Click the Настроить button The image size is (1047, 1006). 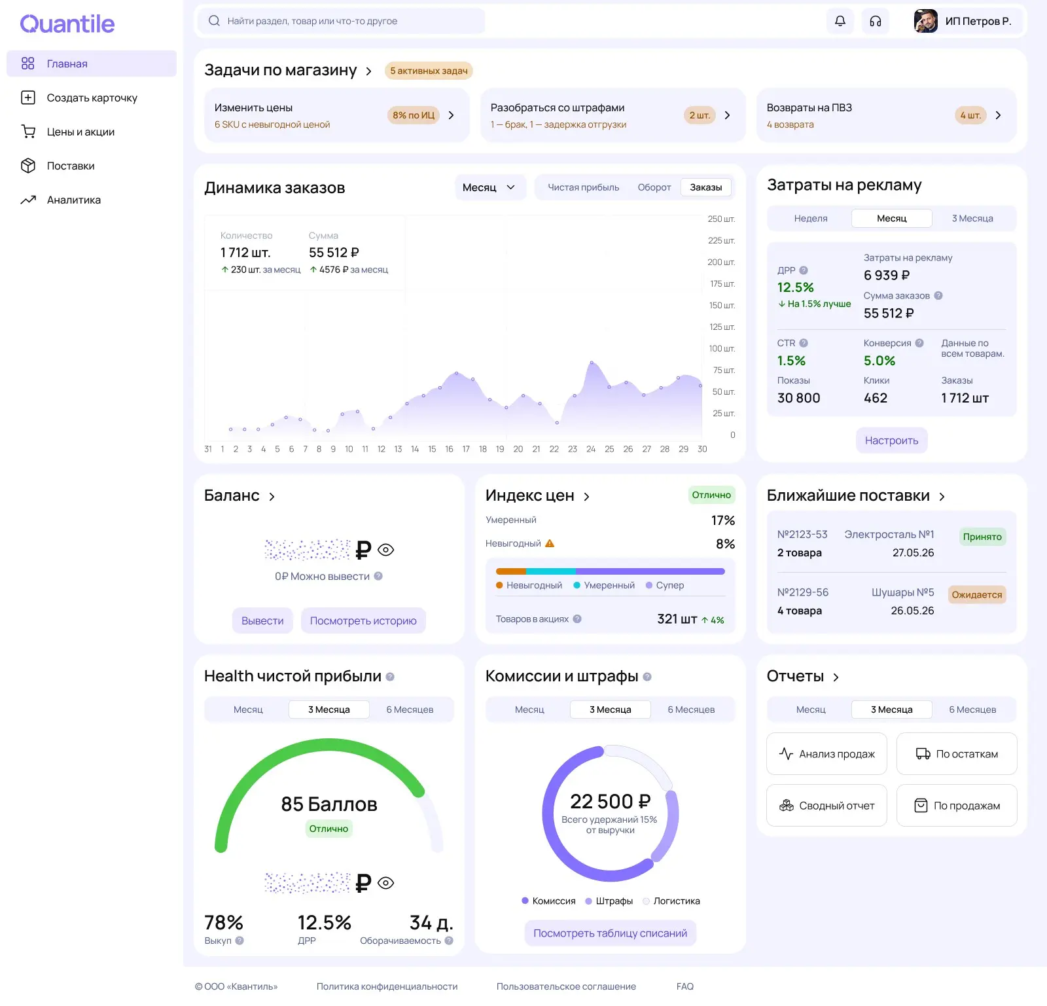point(891,440)
